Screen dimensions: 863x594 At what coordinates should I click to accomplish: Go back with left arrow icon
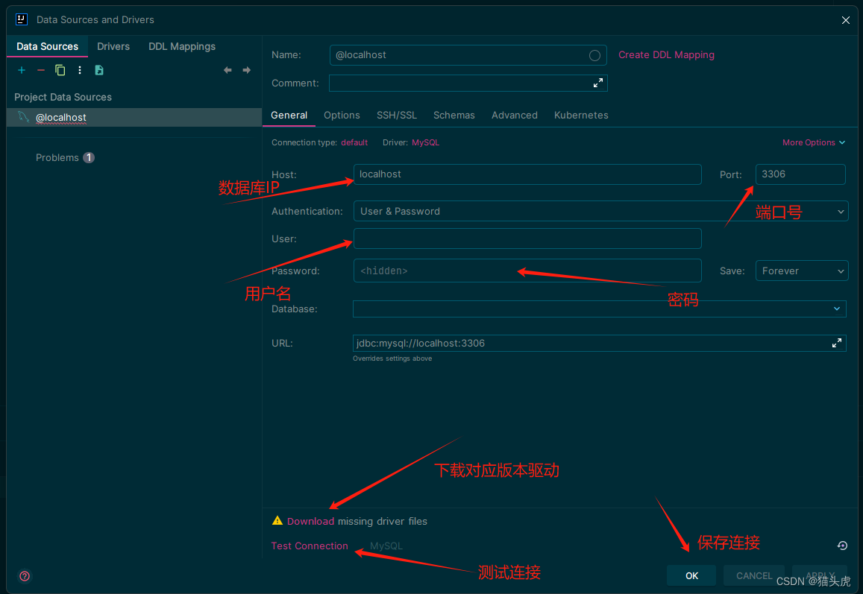coord(227,70)
